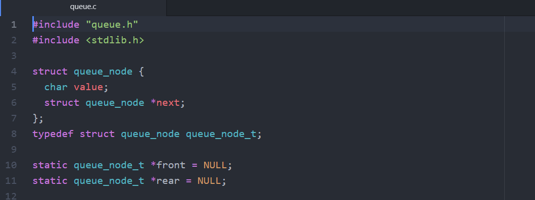Click the rear variable on line 11
This screenshot has width=535, height=200.
[168, 181]
